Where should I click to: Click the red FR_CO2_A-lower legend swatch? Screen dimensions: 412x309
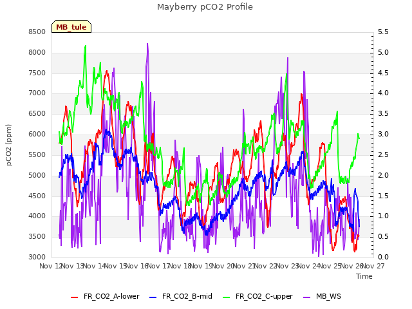click(75, 297)
